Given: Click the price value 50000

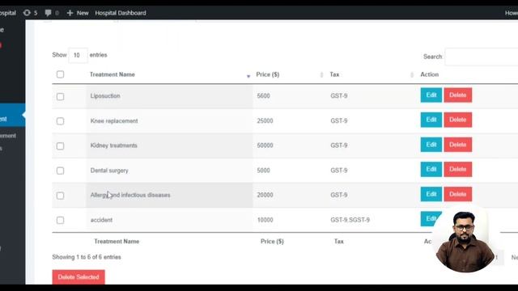Looking at the screenshot, I should [x=265, y=145].
